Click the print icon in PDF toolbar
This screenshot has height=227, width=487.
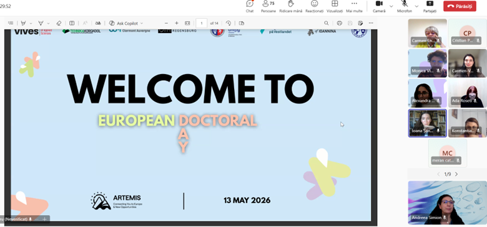coord(340,23)
